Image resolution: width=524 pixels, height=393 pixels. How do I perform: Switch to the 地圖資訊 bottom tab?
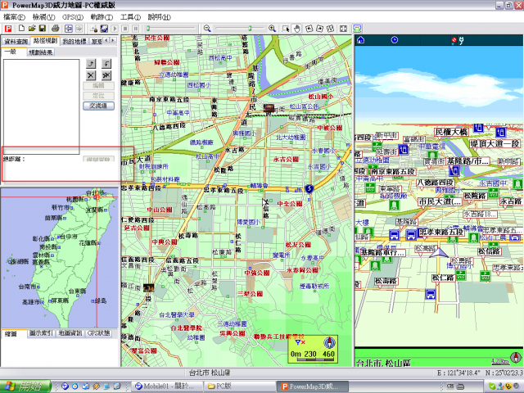[x=70, y=333]
